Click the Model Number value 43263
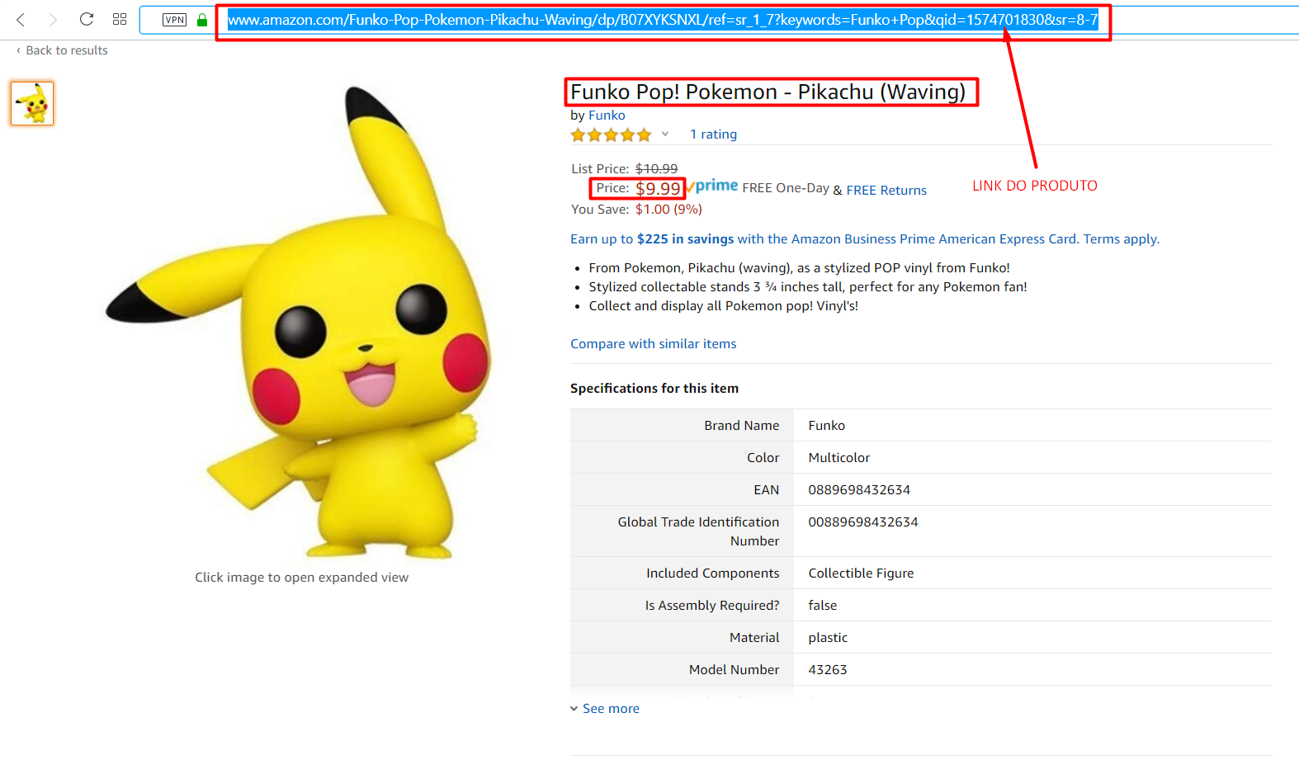Viewport: 1299px width, 760px height. 828,670
